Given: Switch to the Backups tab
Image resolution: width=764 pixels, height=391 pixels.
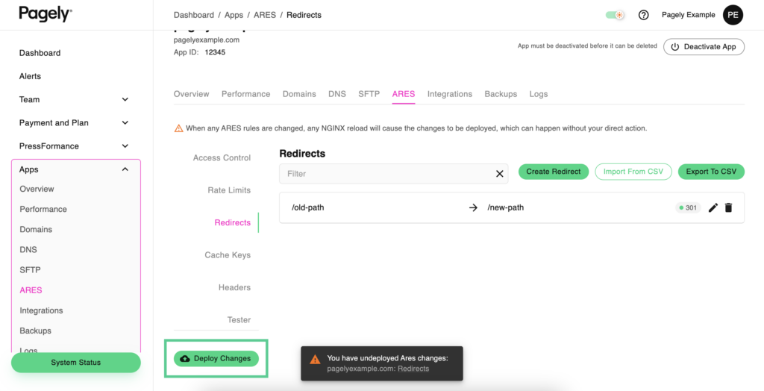Looking at the screenshot, I should (501, 94).
